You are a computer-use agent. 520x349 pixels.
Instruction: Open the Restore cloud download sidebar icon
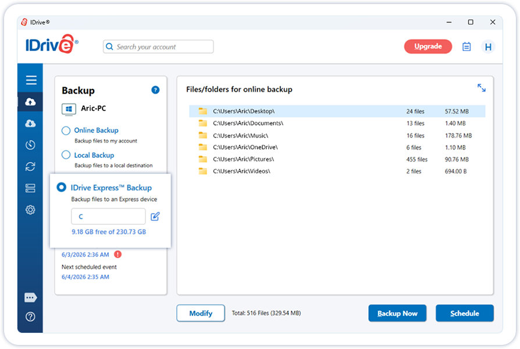(x=30, y=124)
